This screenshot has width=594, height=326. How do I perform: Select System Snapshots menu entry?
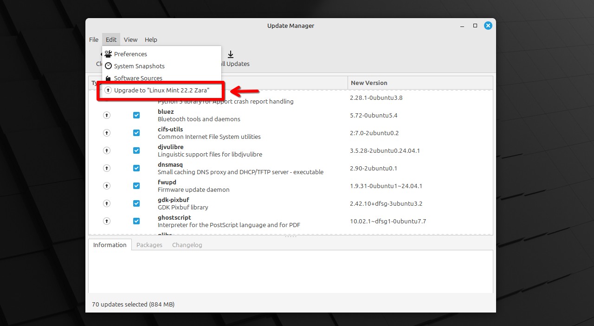pyautogui.click(x=161, y=66)
